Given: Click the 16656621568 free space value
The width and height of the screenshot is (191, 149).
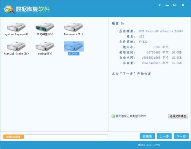Looking at the screenshot, I should [151, 58].
